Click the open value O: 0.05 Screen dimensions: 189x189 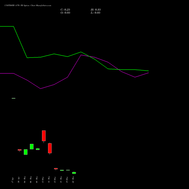pyautogui.click(x=65, y=13)
